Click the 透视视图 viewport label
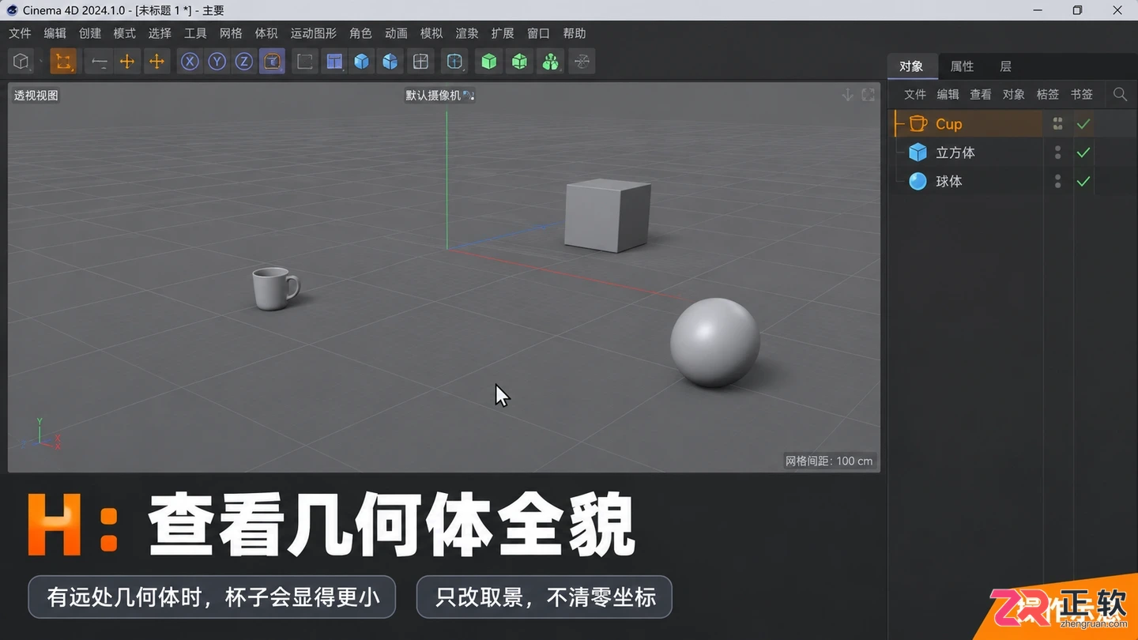 pos(36,96)
